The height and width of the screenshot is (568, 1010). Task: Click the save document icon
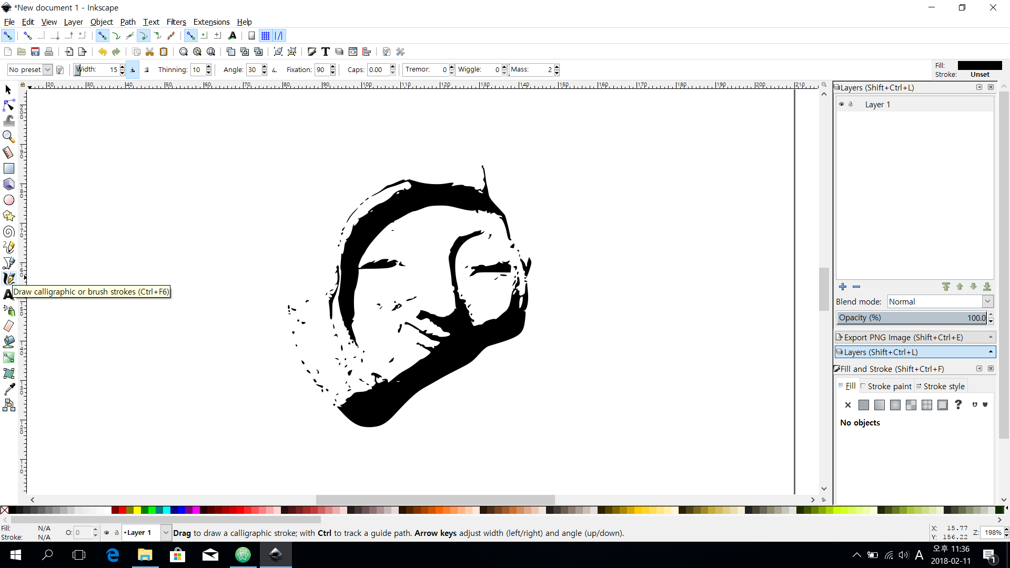[35, 52]
